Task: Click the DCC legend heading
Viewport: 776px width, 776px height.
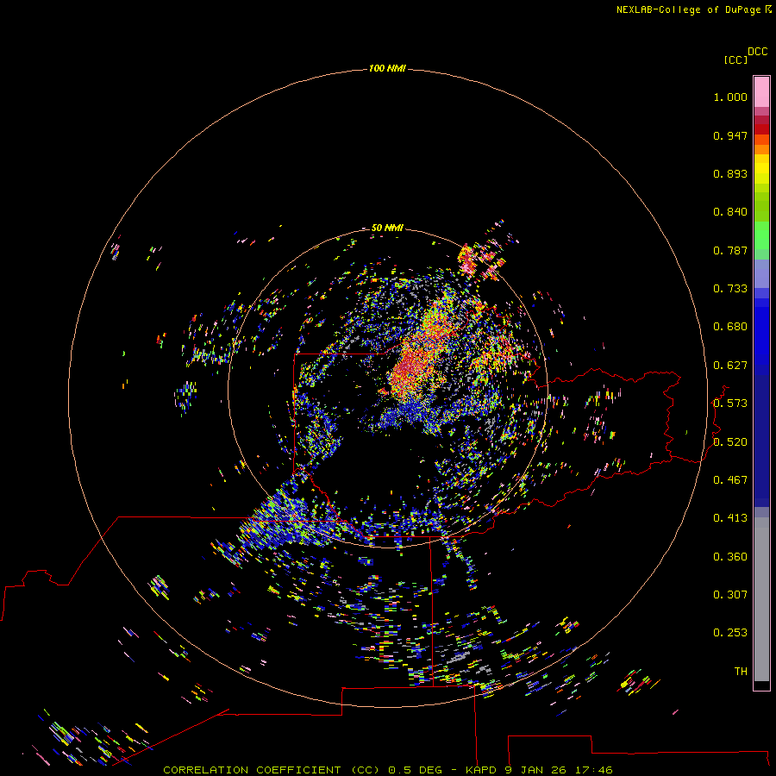Action: tap(758, 52)
